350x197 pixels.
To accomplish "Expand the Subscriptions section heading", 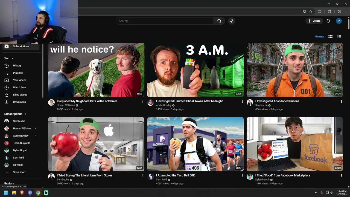I will point(15,114).
